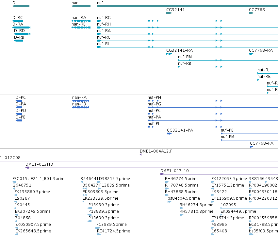Click the RH46274.5prime feature glyph
The height and width of the screenshot is (236, 278).
(x=167, y=182)
